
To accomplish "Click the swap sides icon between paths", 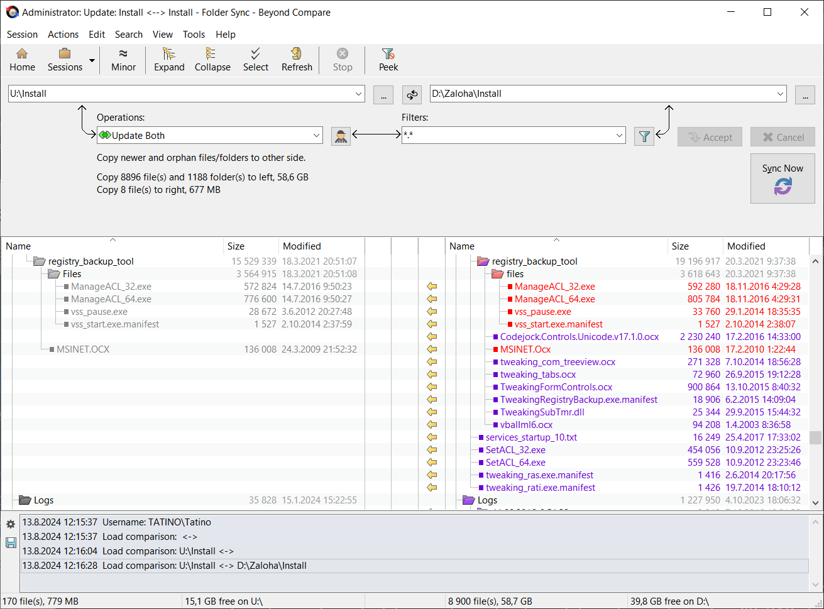I will coord(412,94).
